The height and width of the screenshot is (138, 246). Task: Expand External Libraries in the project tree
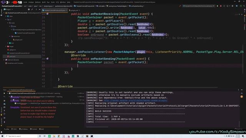click(x=4, y=60)
